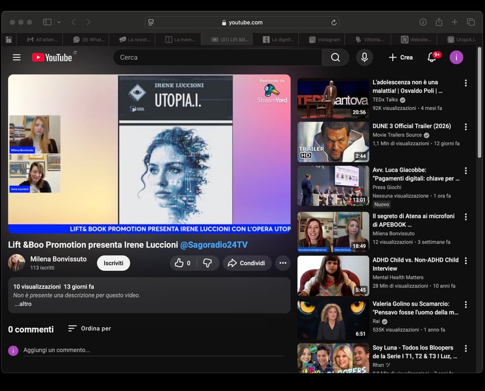The width and height of the screenshot is (485, 391).
Task: Open more actions below the video
Action: [283, 263]
